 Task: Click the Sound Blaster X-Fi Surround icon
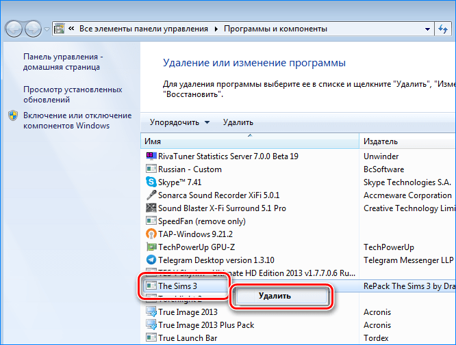[151, 208]
